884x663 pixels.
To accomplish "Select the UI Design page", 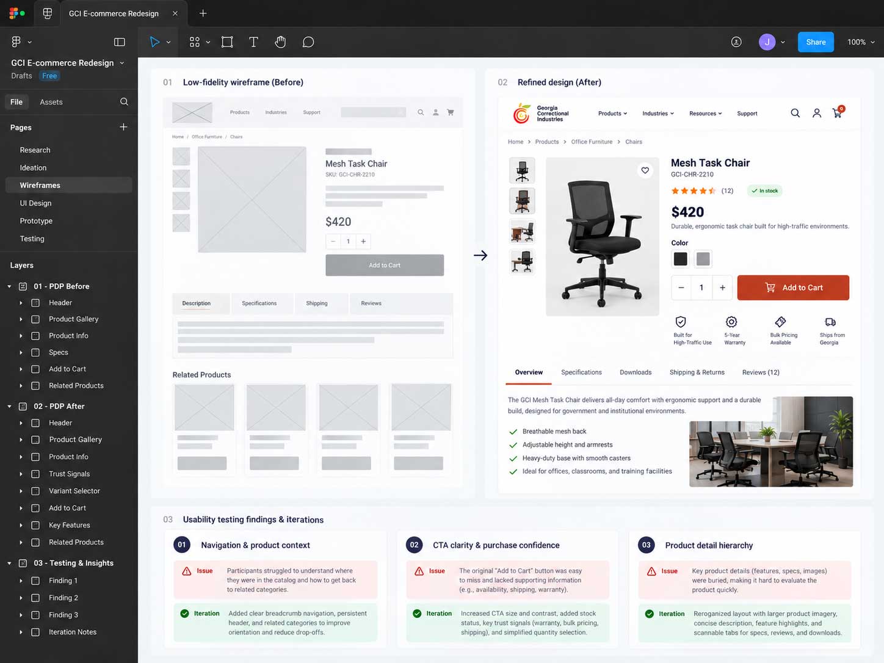I will coord(35,203).
